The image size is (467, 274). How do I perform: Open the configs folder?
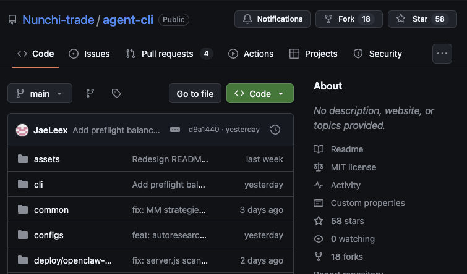tap(49, 235)
